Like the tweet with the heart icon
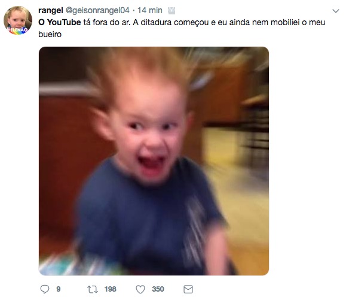346x297 pixels. click(140, 289)
